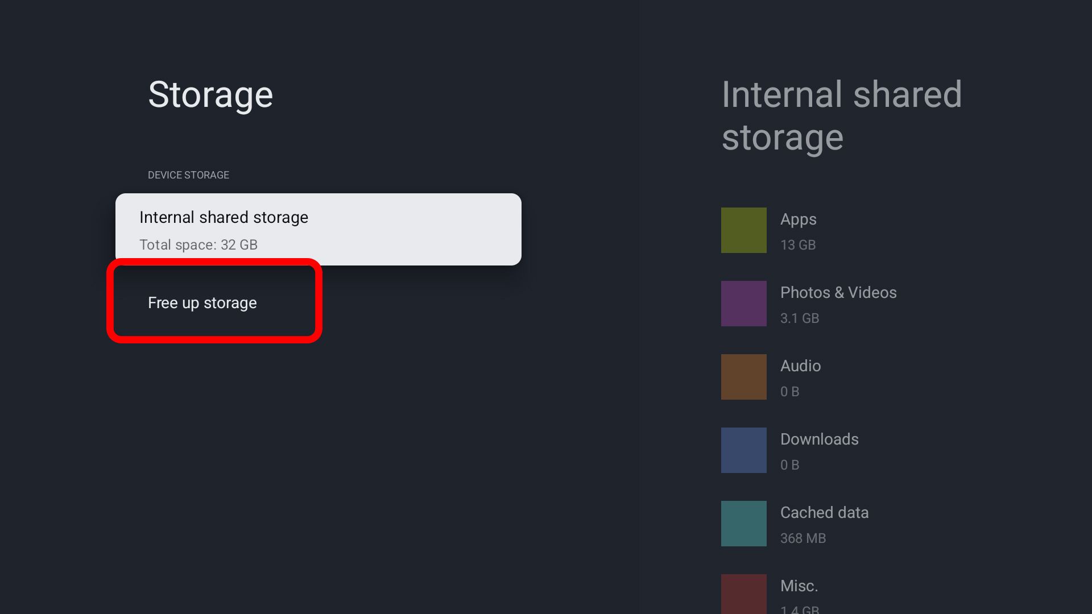Click the Internal shared storage panel heading
Viewport: 1092px width, 614px height.
[x=841, y=116]
